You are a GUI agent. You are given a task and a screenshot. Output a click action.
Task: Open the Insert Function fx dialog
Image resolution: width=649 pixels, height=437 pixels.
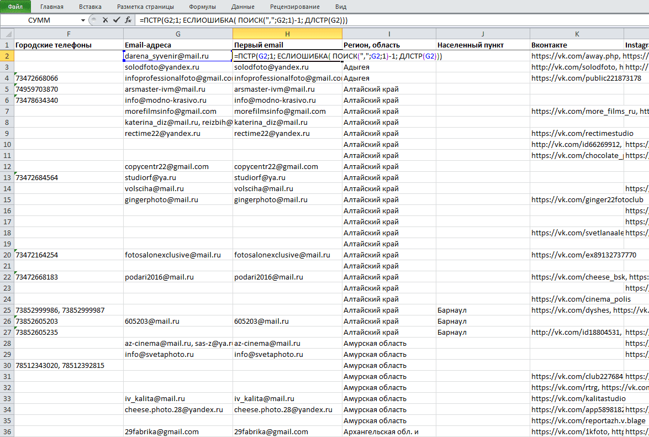[x=128, y=20]
